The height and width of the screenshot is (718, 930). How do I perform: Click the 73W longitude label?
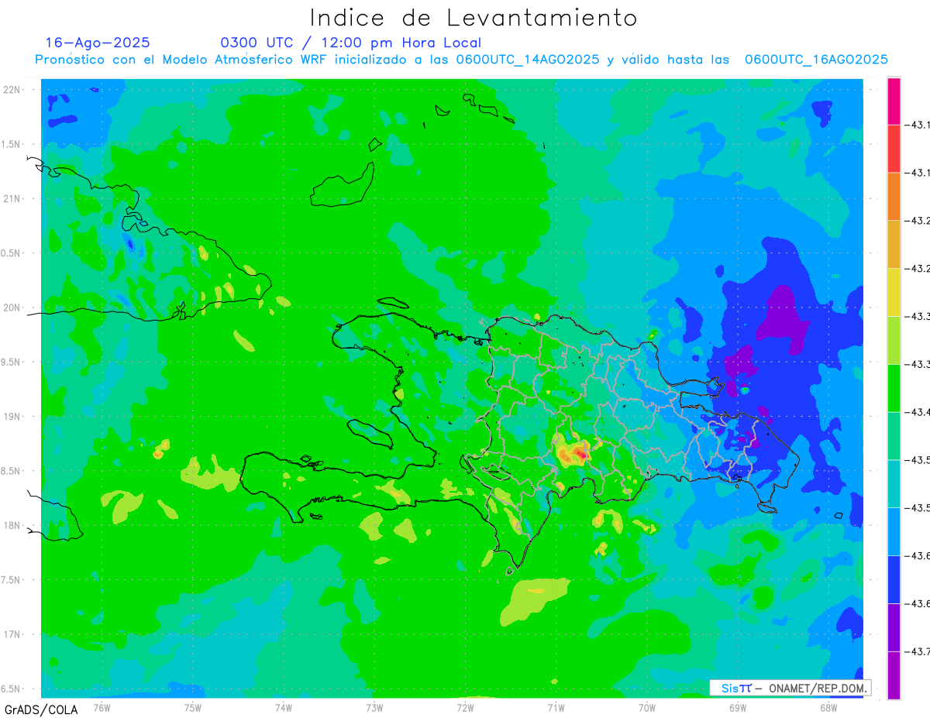[x=374, y=707]
